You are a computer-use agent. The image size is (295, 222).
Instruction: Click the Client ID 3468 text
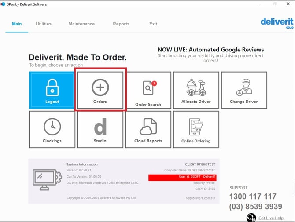pyautogui.click(x=206, y=189)
